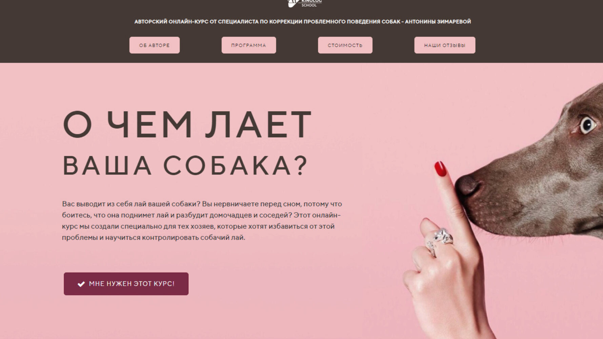Open the СТОИМОСТЬ pricing section
The image size is (603, 339).
pos(345,45)
